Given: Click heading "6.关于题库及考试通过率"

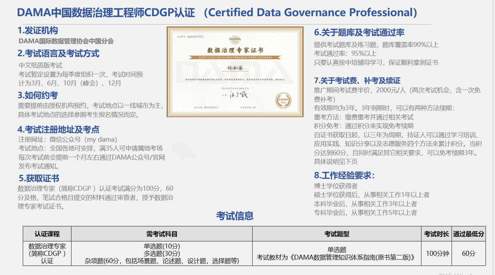Looking at the screenshot, I should pyautogui.click(x=359, y=33).
